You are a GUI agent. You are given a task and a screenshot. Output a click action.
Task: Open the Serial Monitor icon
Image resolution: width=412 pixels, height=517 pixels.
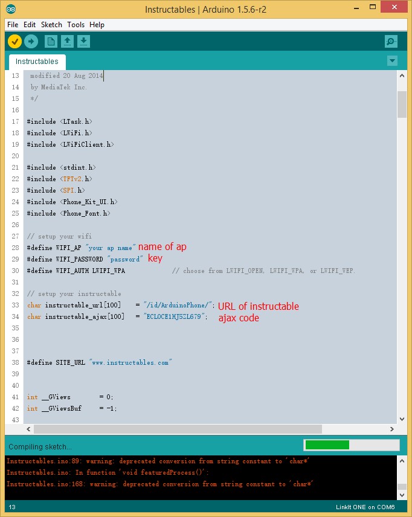click(x=391, y=42)
